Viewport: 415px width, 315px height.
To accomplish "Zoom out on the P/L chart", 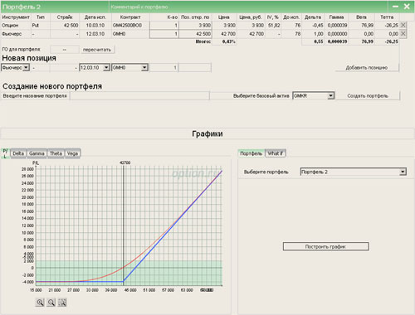I will tap(51, 303).
